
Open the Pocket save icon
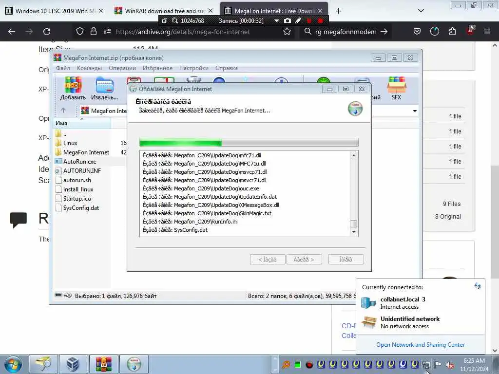click(x=417, y=32)
